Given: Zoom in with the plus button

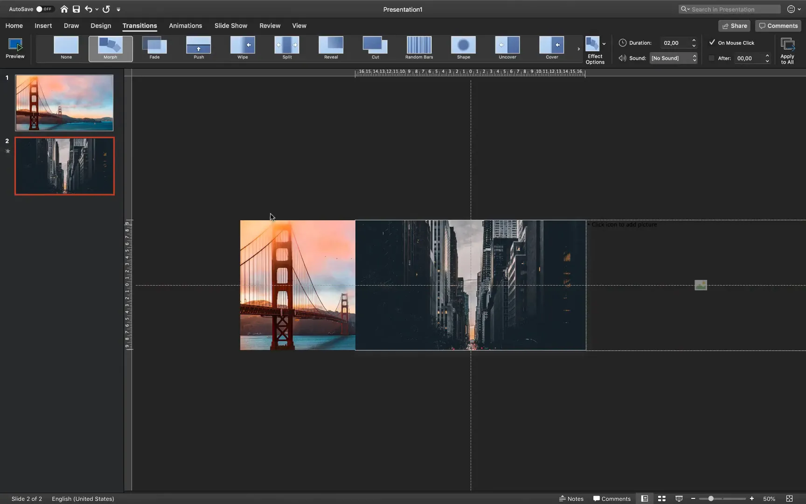Looking at the screenshot, I should [x=752, y=498].
